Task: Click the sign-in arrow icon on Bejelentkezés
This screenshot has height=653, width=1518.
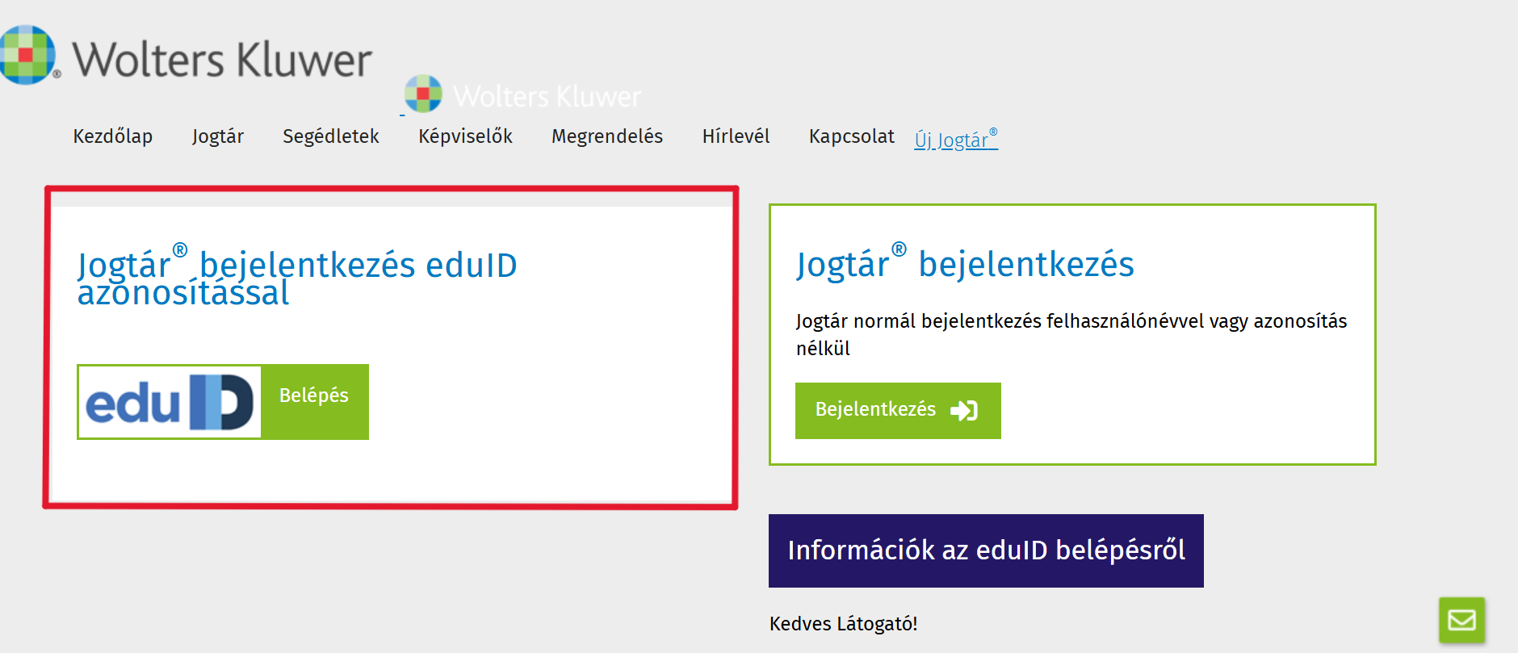Action: [964, 411]
